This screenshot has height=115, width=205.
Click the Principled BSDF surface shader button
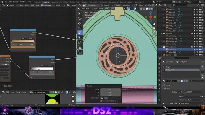[x=190, y=92]
